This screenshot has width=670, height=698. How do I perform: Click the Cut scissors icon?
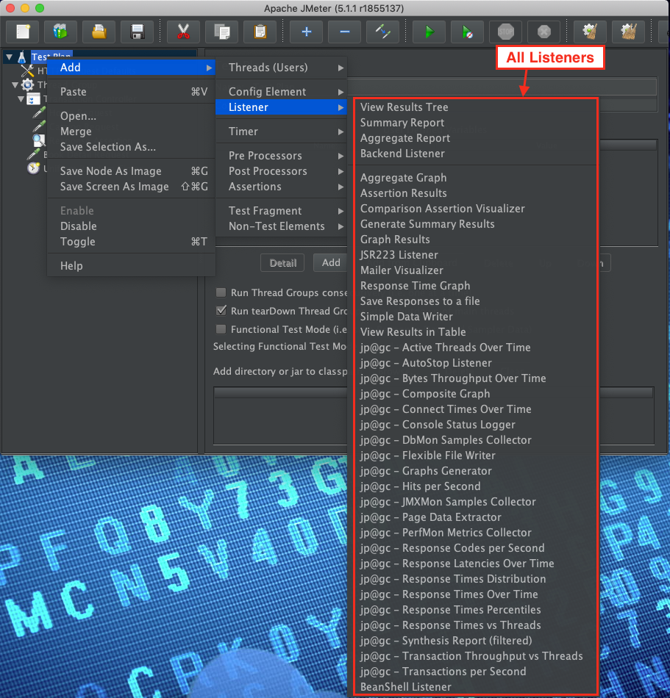[183, 32]
